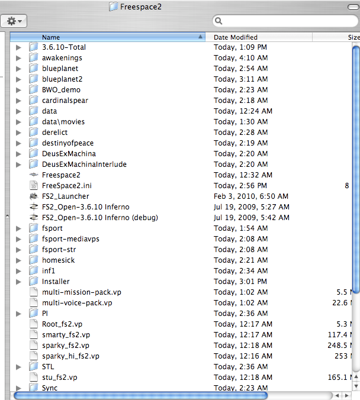The width and height of the screenshot is (360, 400).
Task: Select the fsport-mediavps folder icon
Action: pyautogui.click(x=33, y=238)
